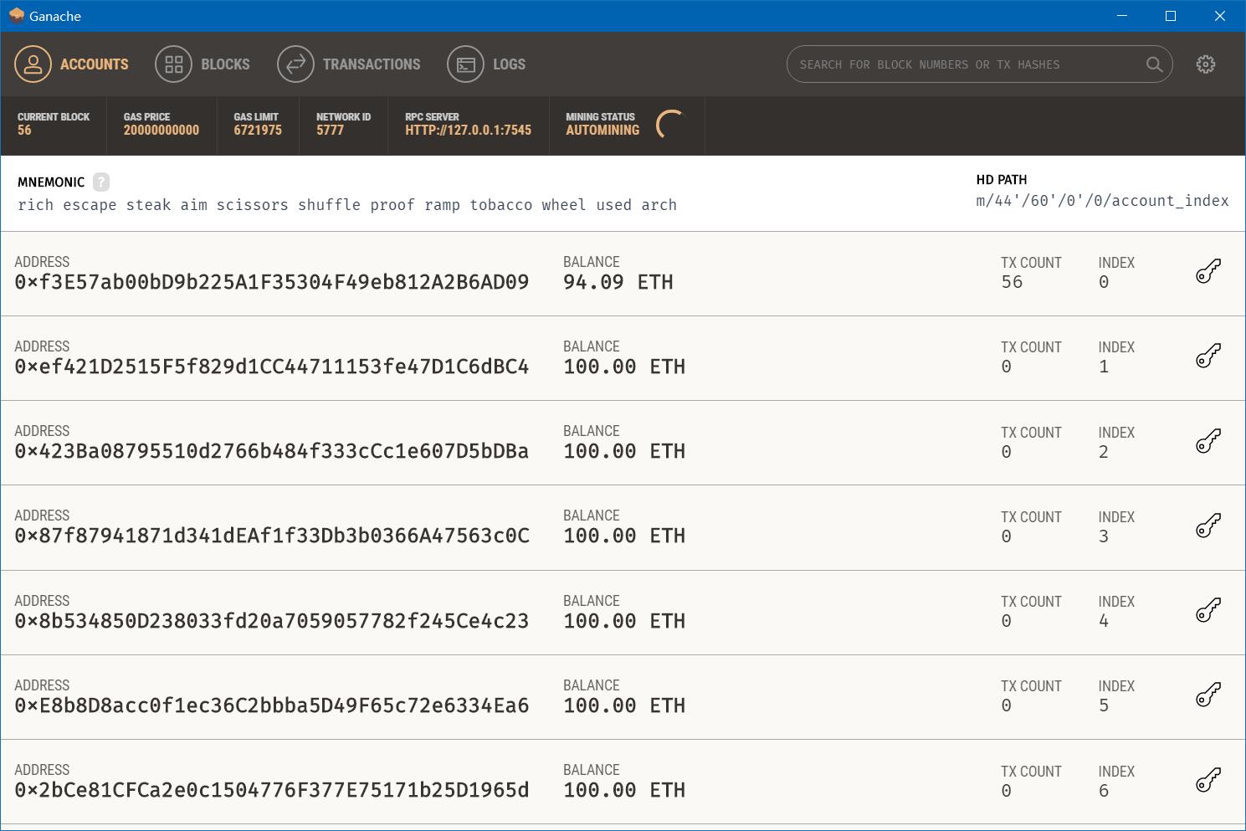
Task: Click the 94.09 ETH balance
Action: click(x=618, y=282)
